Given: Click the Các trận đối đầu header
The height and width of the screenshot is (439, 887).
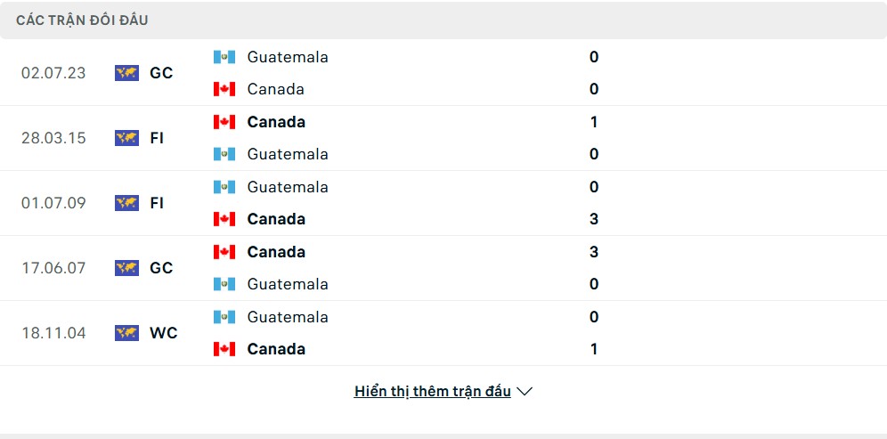Looking at the screenshot, I should 82,20.
